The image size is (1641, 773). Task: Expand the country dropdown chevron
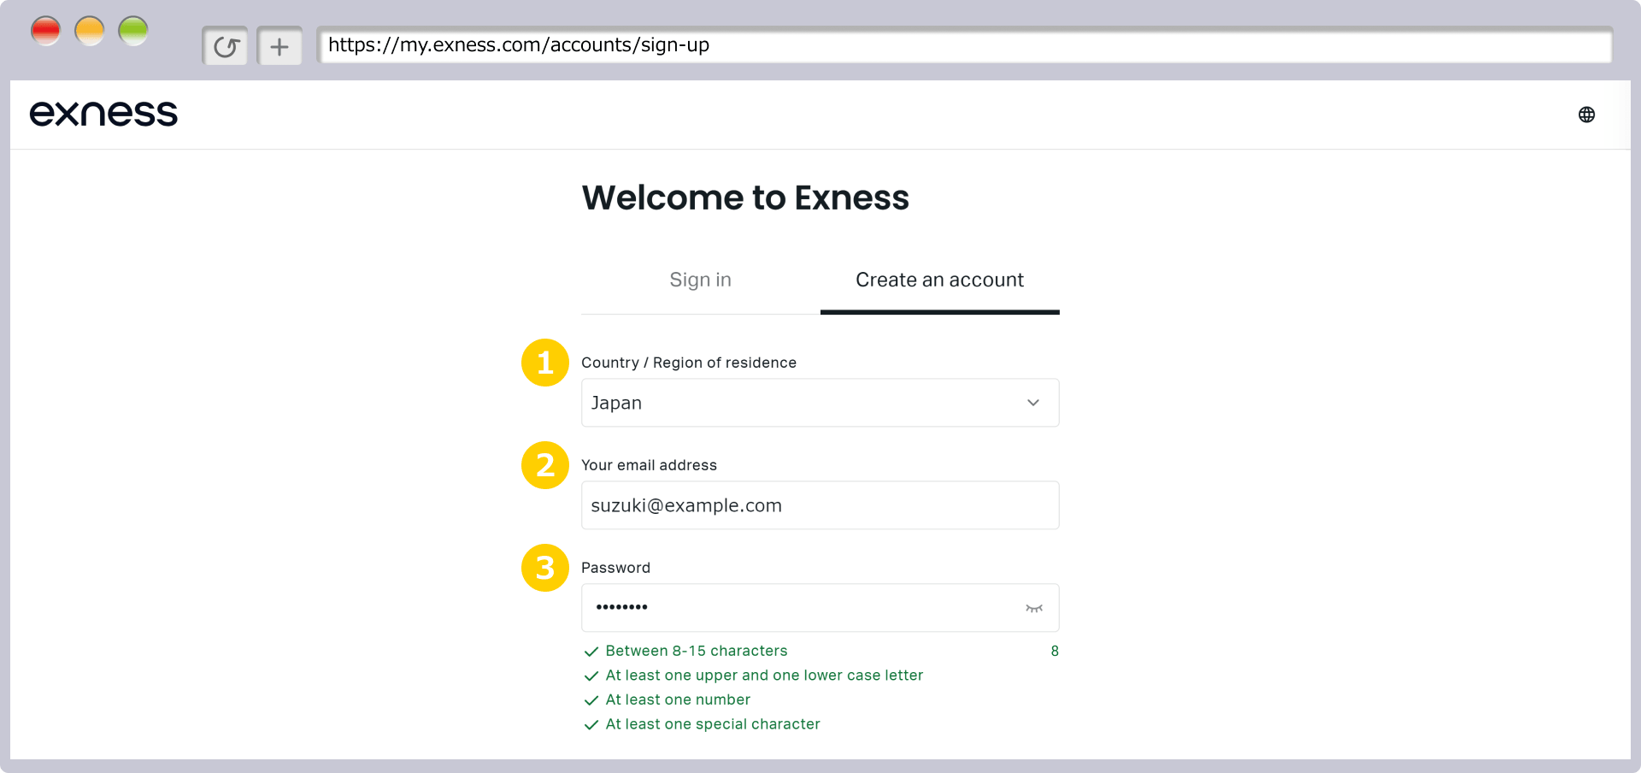pyautogui.click(x=1033, y=403)
